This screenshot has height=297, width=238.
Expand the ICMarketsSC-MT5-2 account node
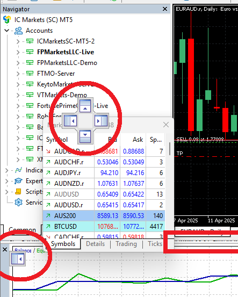(18, 41)
